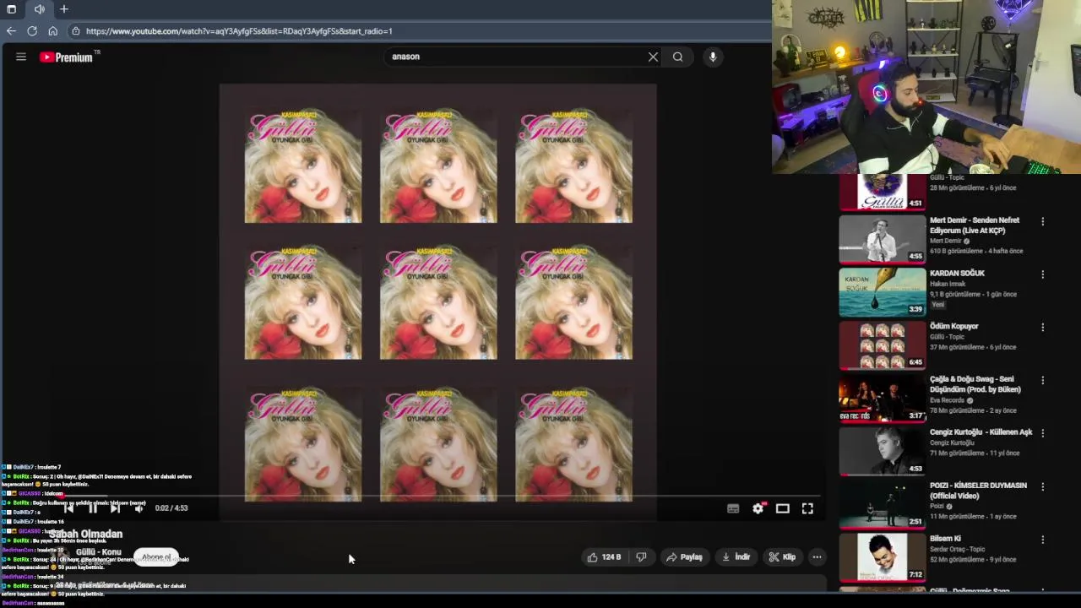1081x608 pixels.
Task: Click 'Cengiz Kurtoğlu - Küllenen Aşk' title
Action: click(x=981, y=432)
